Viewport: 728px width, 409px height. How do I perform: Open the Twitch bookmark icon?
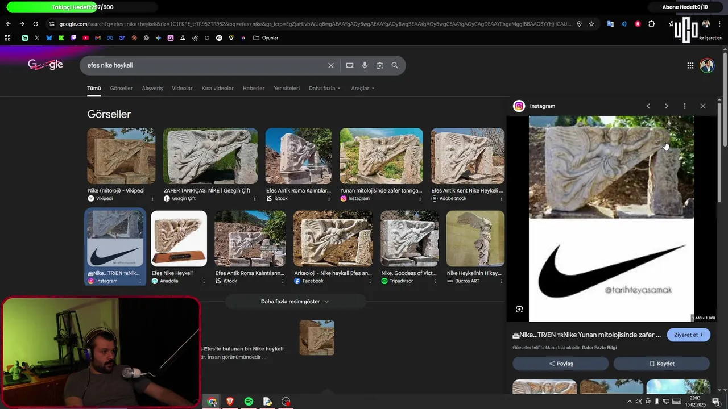pos(73,38)
